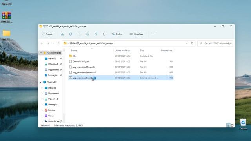Click the Paste icon in toolbar
Viewport: 251px width, 141px height.
79,34
